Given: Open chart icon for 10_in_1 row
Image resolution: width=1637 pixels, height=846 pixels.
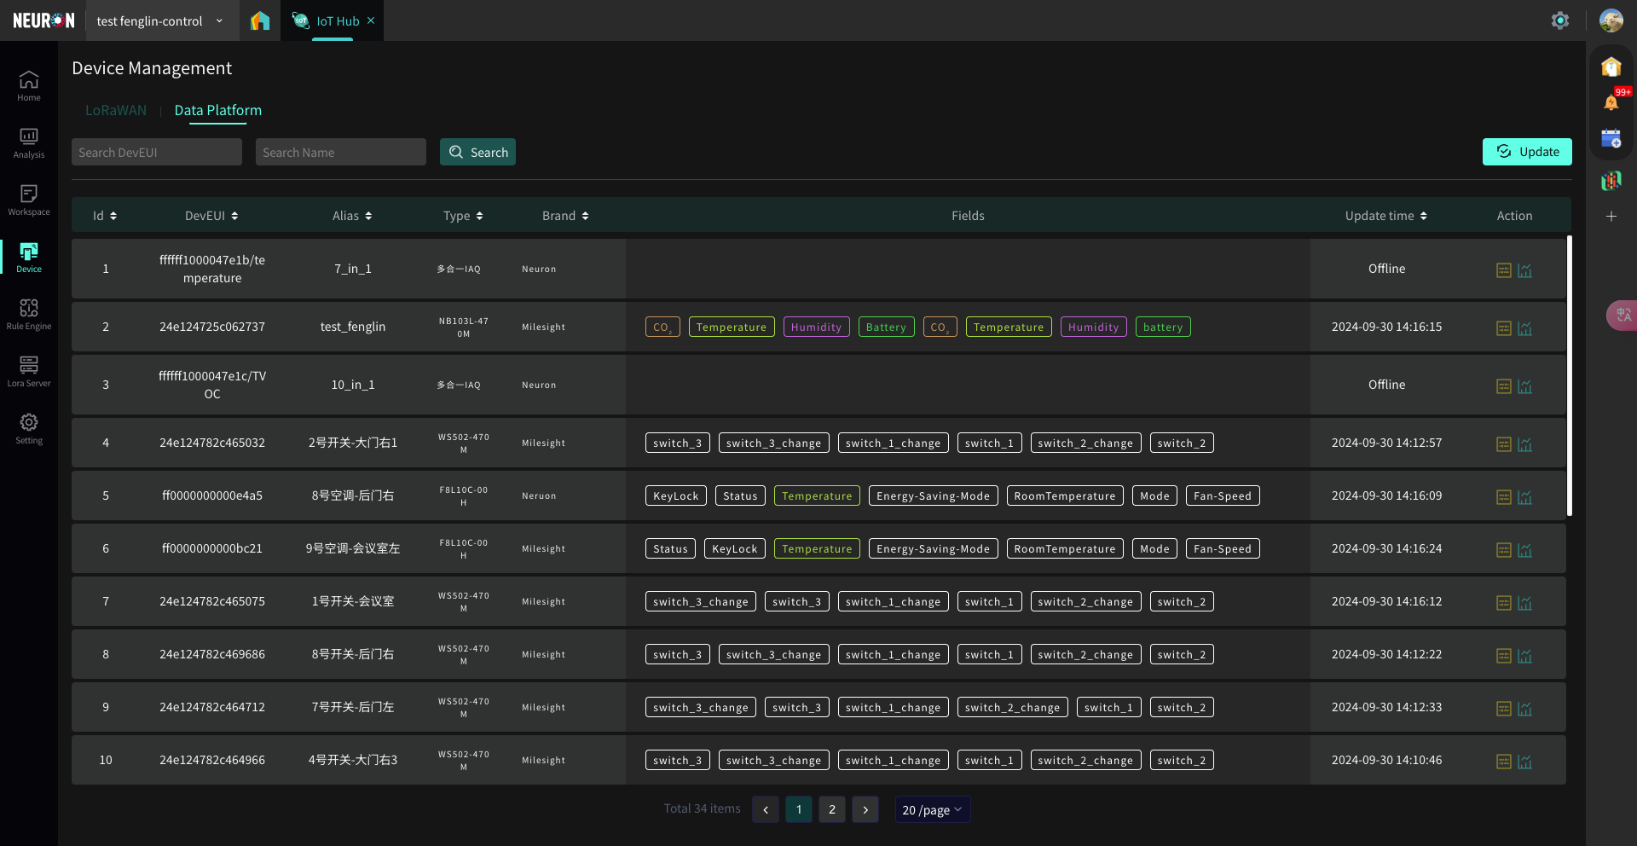Looking at the screenshot, I should pos(1525,386).
